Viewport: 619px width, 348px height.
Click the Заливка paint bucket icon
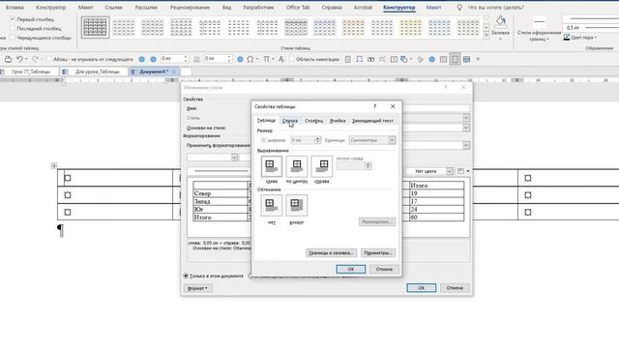[500, 21]
